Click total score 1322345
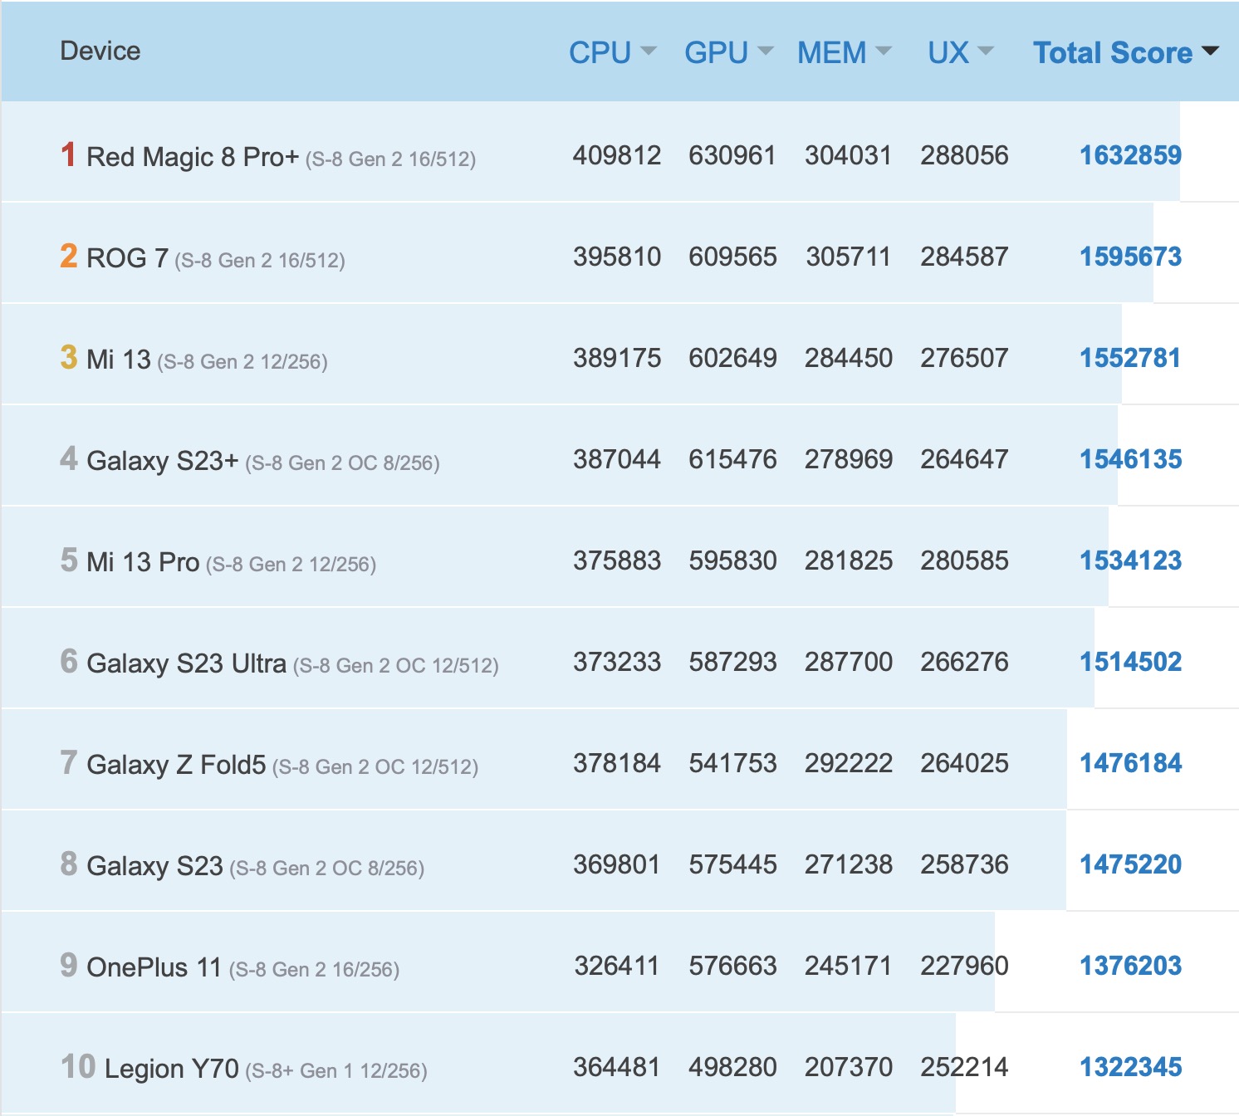 coord(1130,1067)
